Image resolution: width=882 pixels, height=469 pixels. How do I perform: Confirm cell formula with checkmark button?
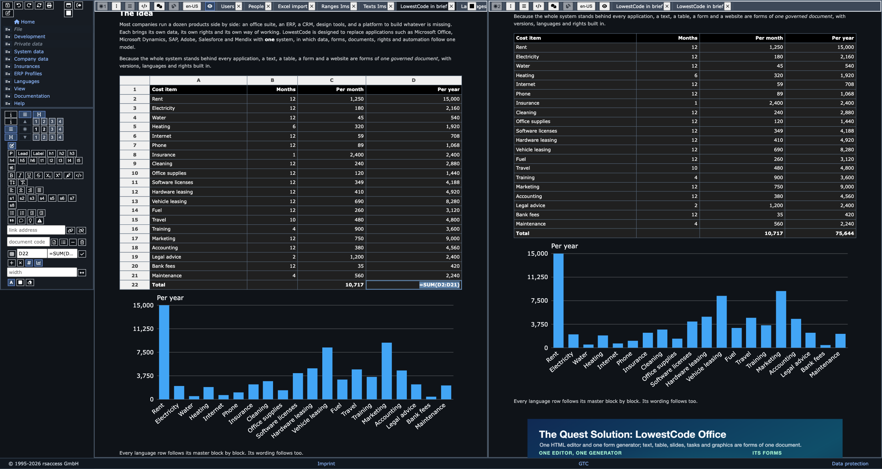(x=82, y=253)
